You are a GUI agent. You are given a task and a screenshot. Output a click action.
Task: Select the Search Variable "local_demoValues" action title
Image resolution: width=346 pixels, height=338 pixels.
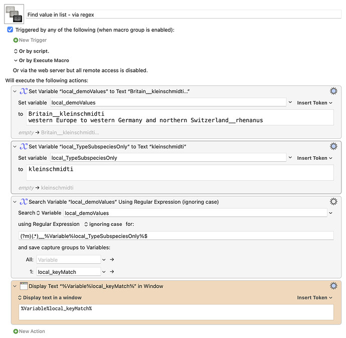(123, 202)
